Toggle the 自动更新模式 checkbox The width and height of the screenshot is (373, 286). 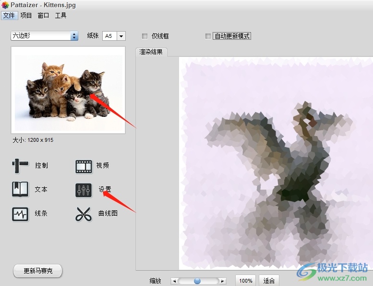tap(208, 36)
